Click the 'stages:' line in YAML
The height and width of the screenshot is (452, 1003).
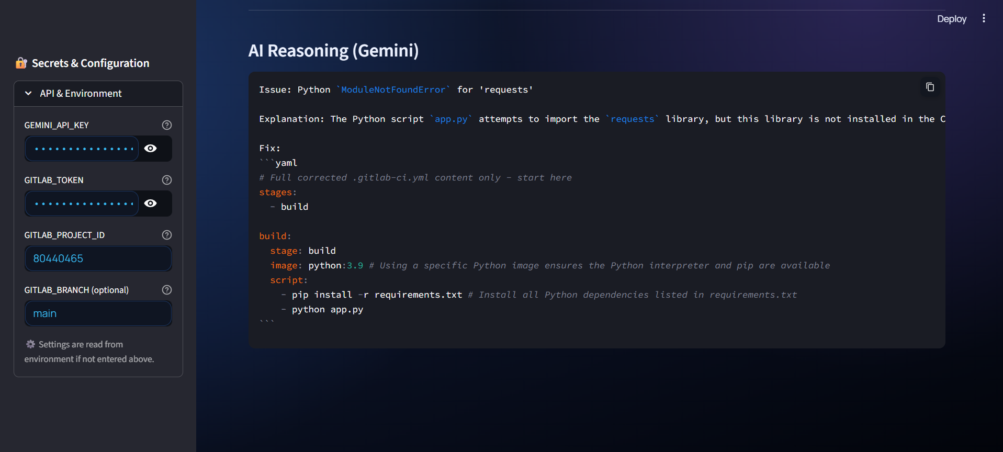278,192
